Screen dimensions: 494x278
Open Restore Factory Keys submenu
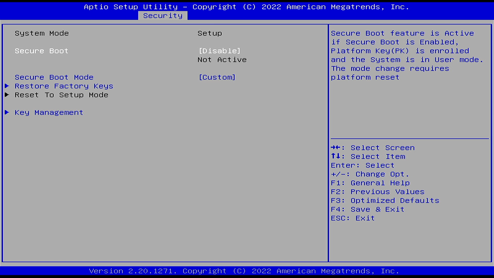64,86
